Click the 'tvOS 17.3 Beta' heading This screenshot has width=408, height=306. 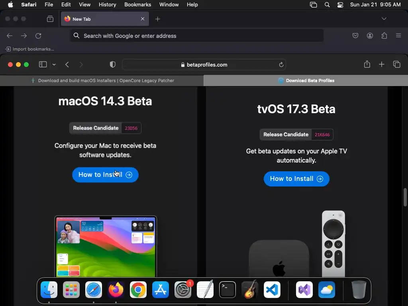tap(296, 109)
